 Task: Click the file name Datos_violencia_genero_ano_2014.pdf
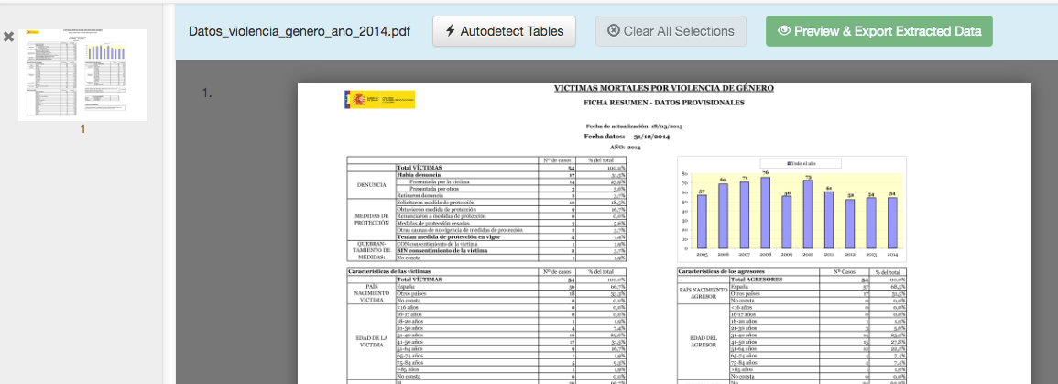pyautogui.click(x=300, y=31)
